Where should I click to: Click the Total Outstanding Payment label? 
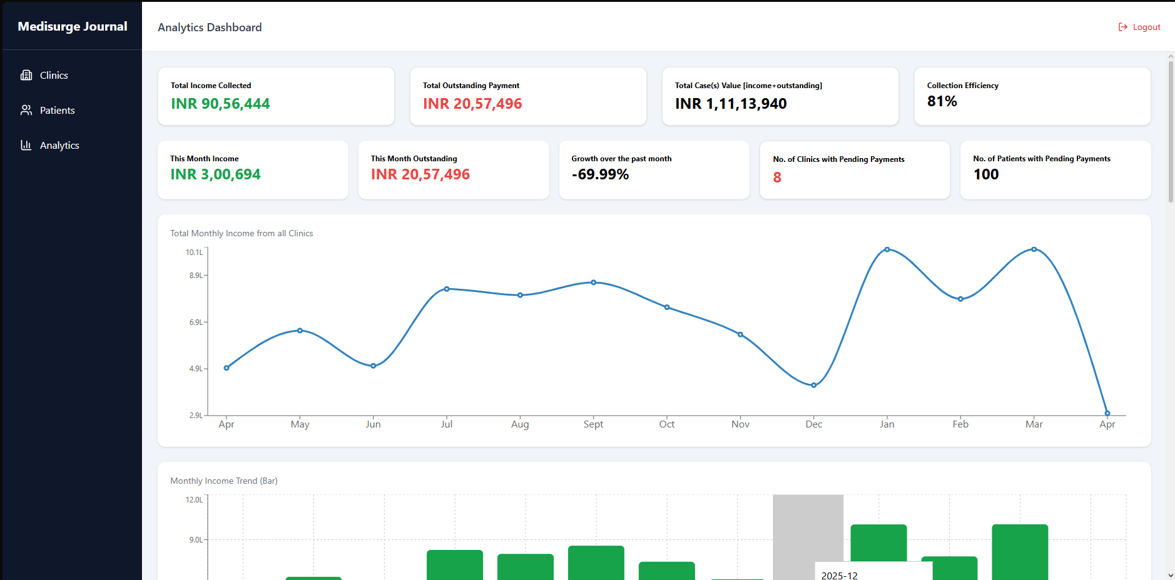471,86
